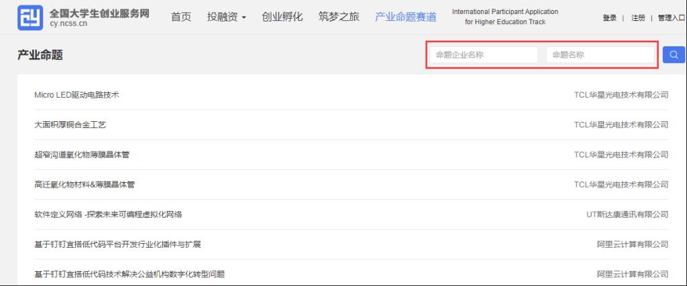
Task: Open the 软件定义网络 topic entry
Action: click(x=108, y=214)
